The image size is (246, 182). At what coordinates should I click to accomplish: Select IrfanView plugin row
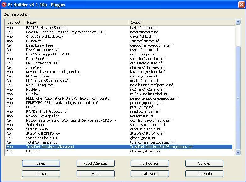pos(119,67)
